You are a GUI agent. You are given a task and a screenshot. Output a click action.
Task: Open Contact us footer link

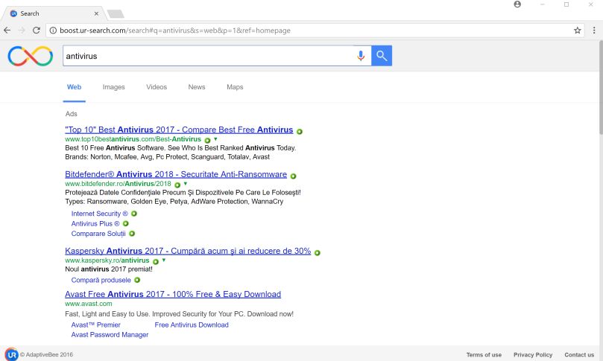tap(578, 355)
